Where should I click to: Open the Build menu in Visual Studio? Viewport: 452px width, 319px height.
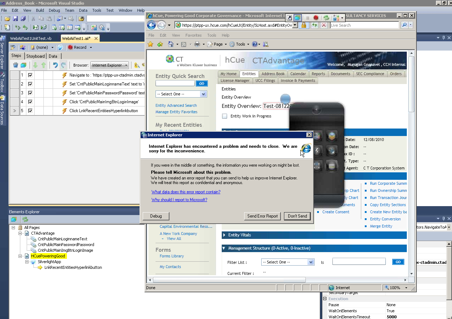(40, 10)
